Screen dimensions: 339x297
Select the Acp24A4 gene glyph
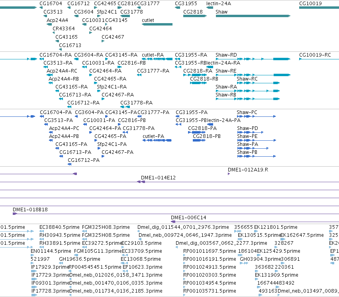click(x=49, y=24)
